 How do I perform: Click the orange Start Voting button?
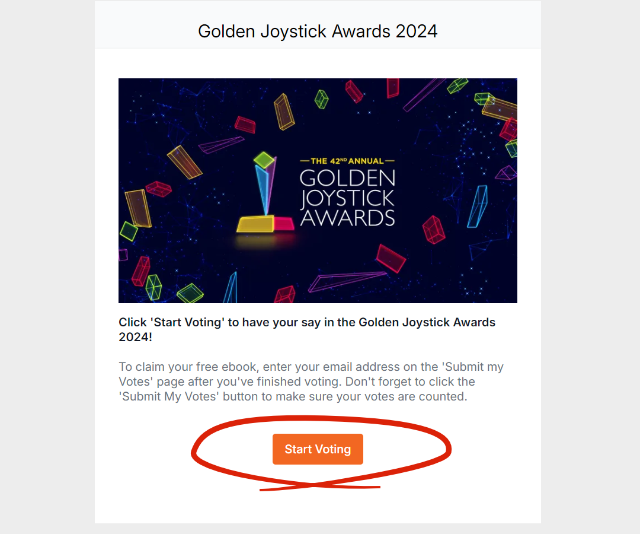pos(318,449)
